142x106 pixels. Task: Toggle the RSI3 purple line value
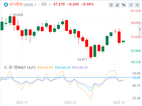[x=80, y=68]
